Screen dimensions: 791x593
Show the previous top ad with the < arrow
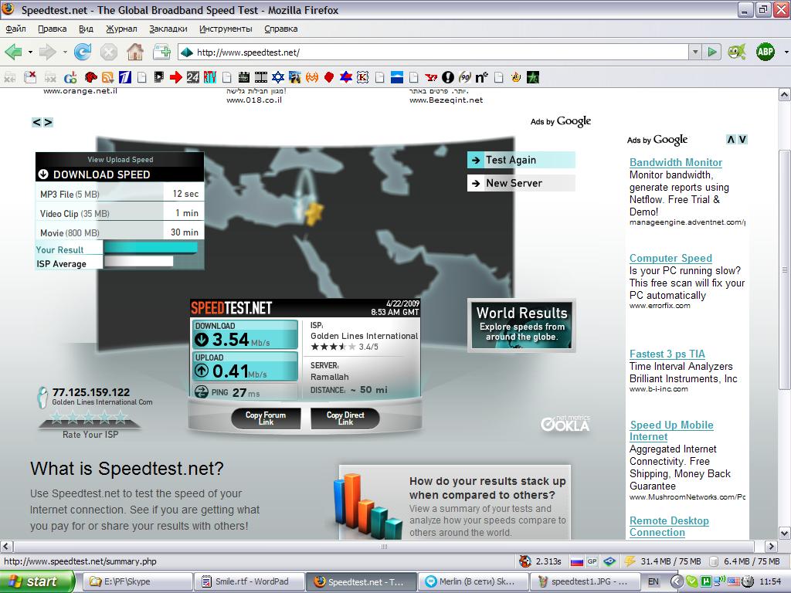click(x=36, y=122)
